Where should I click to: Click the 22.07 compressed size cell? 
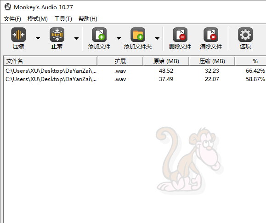point(212,79)
